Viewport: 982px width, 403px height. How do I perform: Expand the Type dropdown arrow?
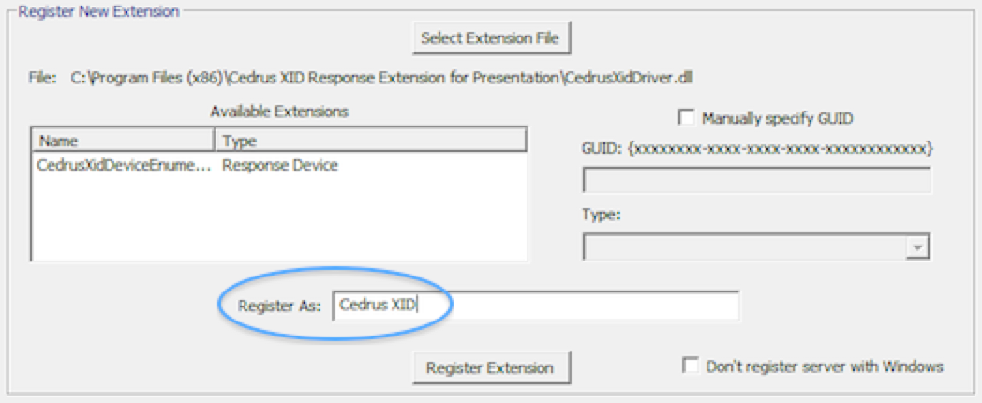(919, 246)
